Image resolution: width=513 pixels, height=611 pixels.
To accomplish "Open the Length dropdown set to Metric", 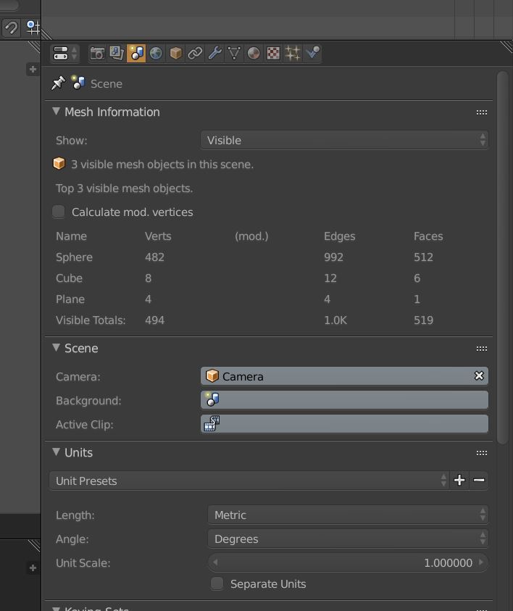I will [x=348, y=515].
